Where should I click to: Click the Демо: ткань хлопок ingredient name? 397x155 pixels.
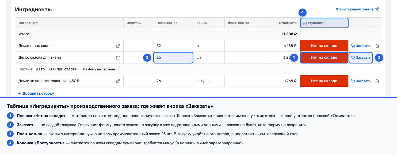pyautogui.click(x=36, y=46)
